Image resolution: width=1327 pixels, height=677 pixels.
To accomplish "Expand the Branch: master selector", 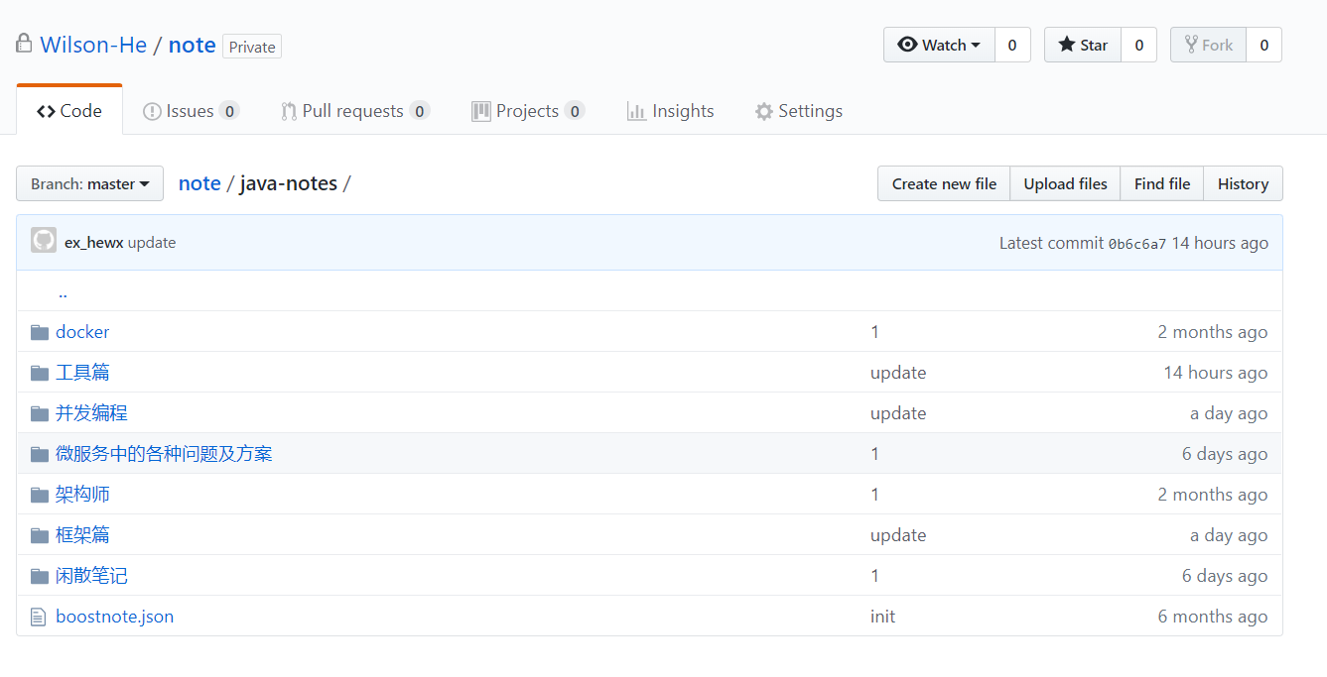I will (89, 183).
